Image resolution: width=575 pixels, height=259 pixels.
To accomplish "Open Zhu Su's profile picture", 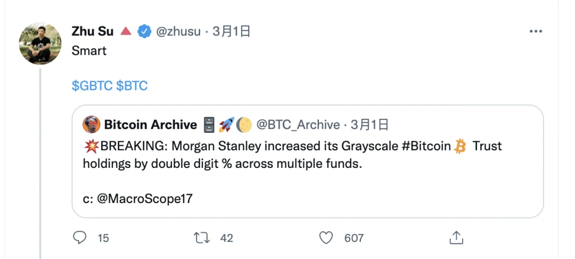I will click(x=40, y=44).
